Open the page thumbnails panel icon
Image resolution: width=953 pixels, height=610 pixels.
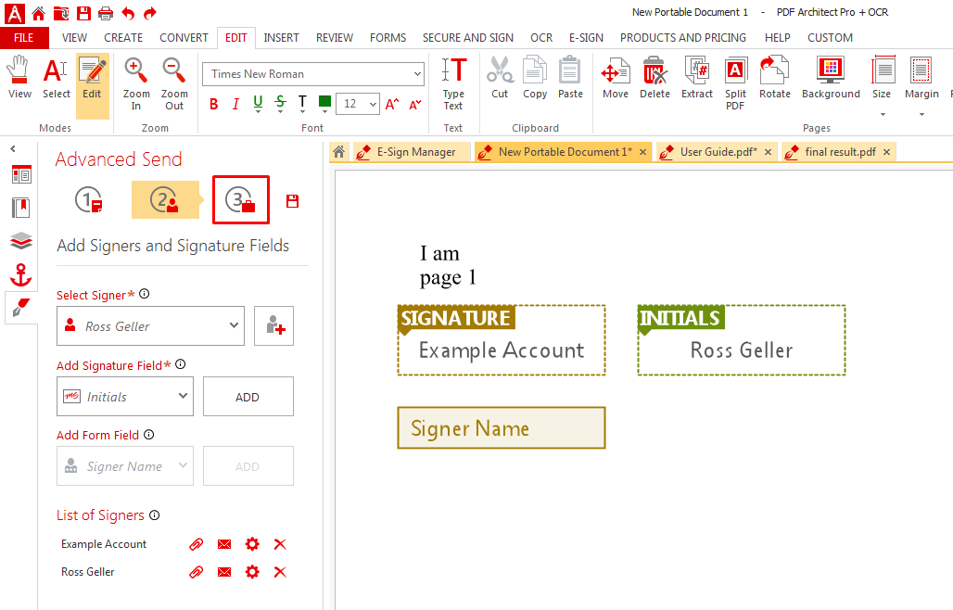pos(21,175)
